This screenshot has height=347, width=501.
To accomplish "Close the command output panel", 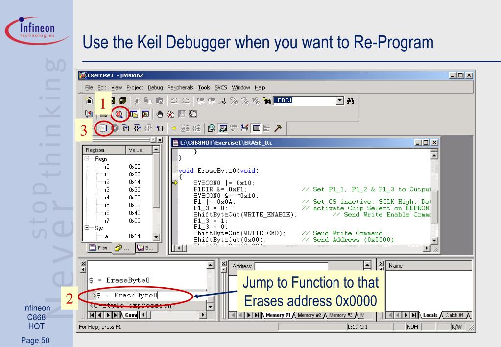I will coord(83,263).
